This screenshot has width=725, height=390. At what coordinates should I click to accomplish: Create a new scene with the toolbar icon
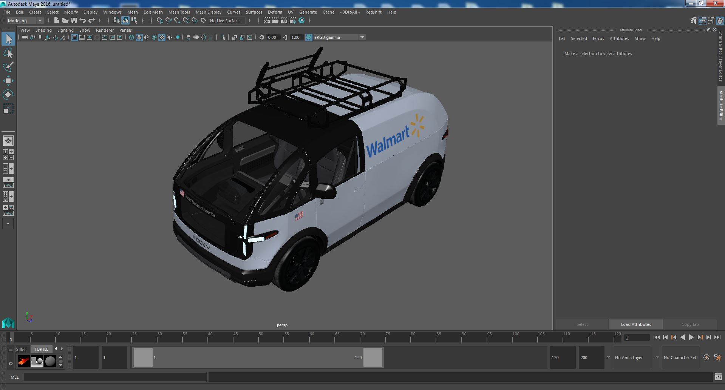coord(57,21)
